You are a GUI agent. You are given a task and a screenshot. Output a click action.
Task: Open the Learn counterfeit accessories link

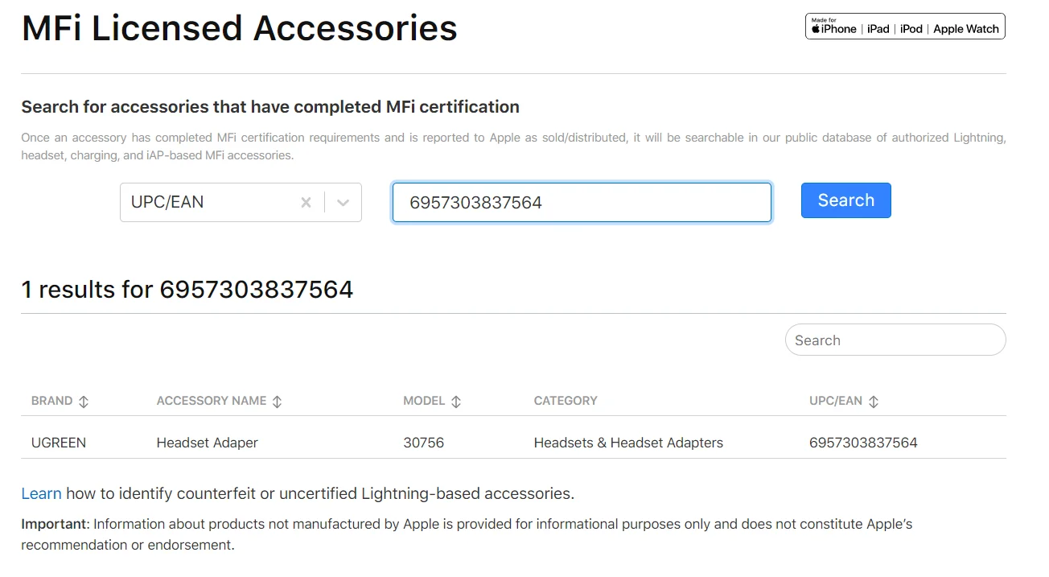41,493
